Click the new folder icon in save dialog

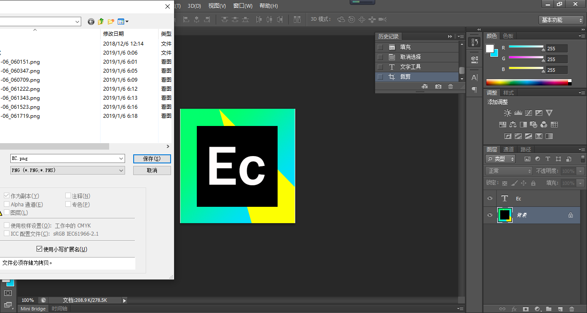pos(111,21)
